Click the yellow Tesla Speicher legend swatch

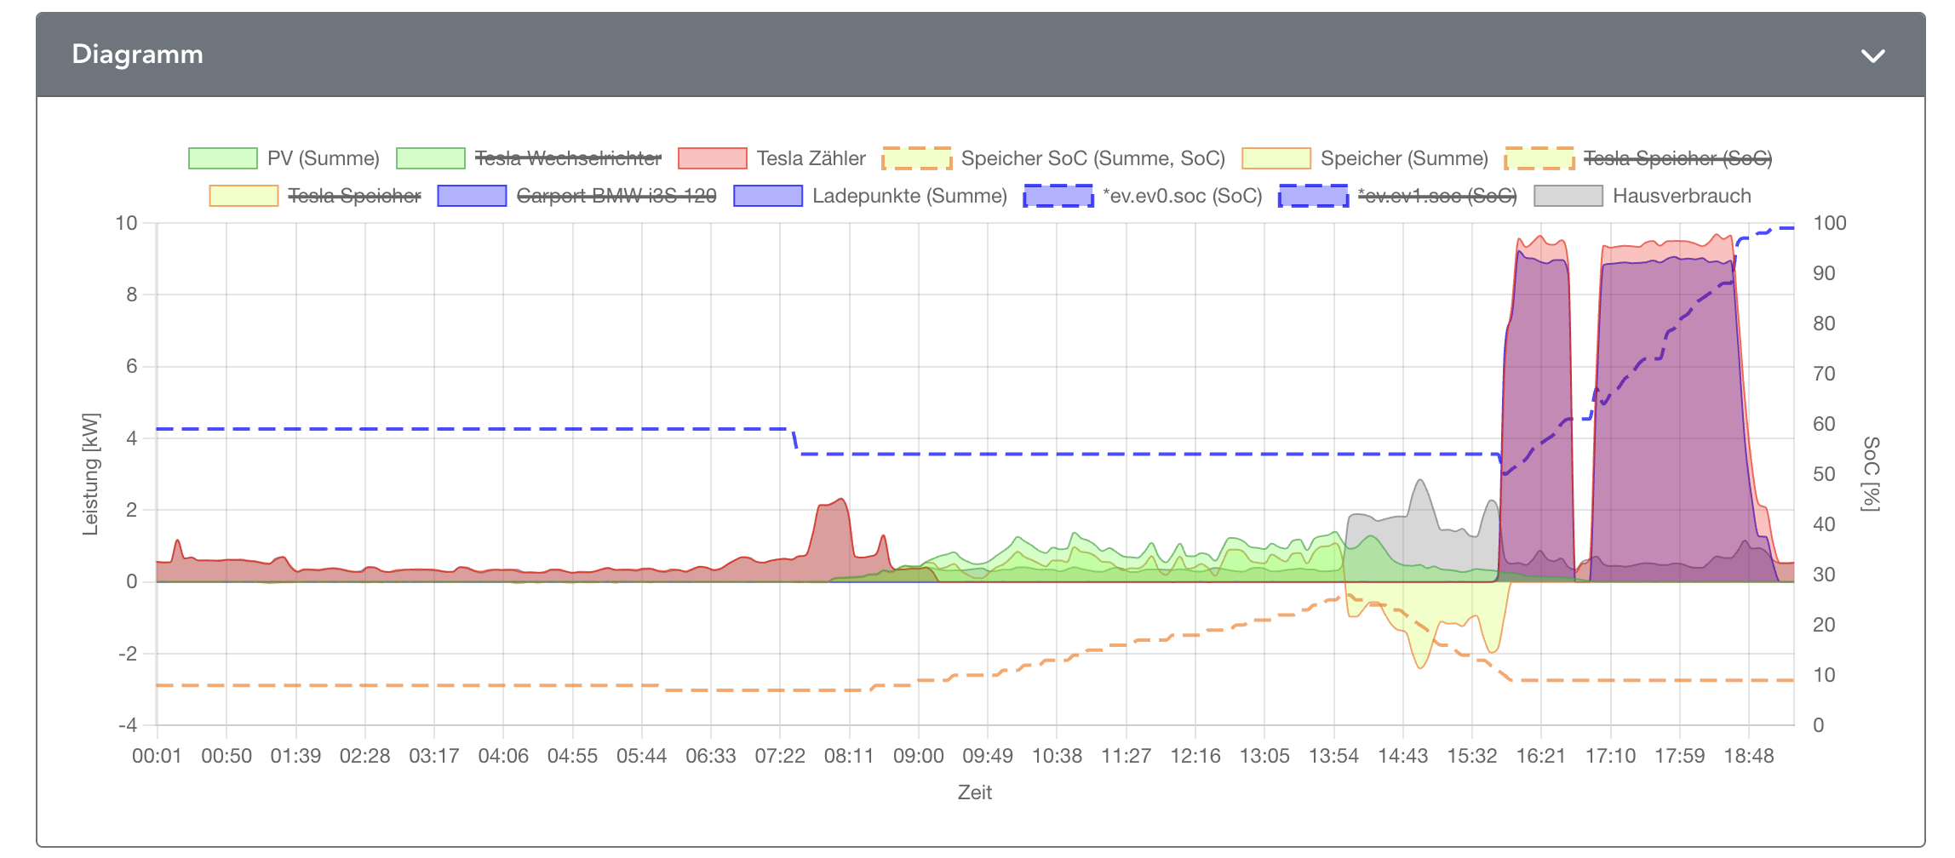coord(244,197)
